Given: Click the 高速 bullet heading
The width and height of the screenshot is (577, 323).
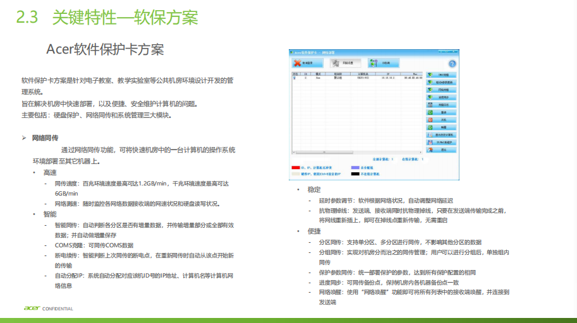Looking at the screenshot, I should pyautogui.click(x=50, y=173).
